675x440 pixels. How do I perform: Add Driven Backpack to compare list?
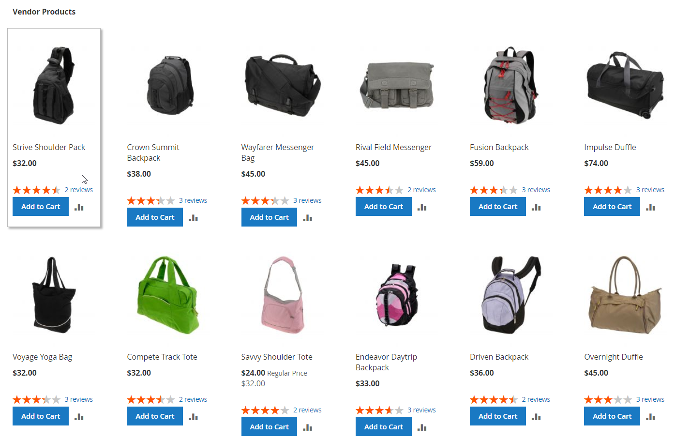pyautogui.click(x=536, y=417)
